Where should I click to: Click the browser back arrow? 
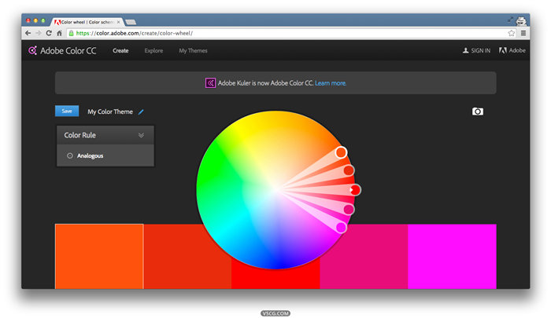tap(28, 33)
